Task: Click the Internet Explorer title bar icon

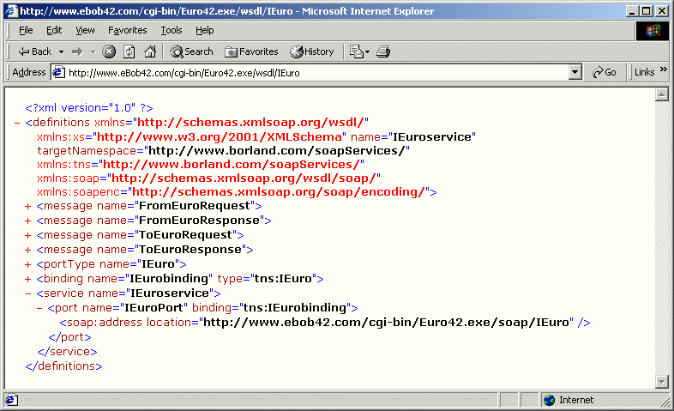Action: point(12,11)
